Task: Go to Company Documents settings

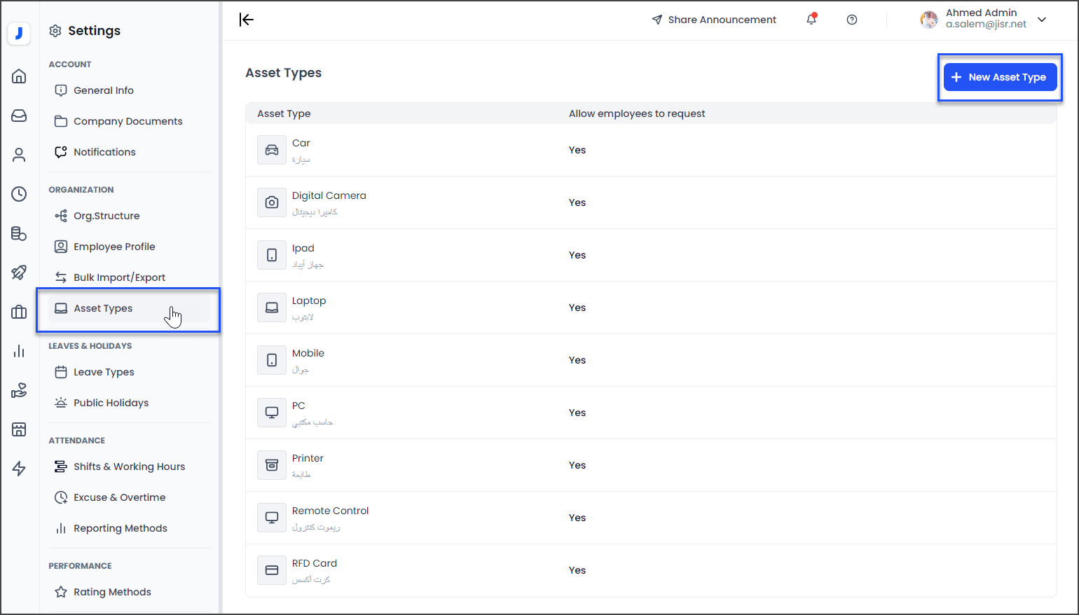Action: (x=128, y=121)
